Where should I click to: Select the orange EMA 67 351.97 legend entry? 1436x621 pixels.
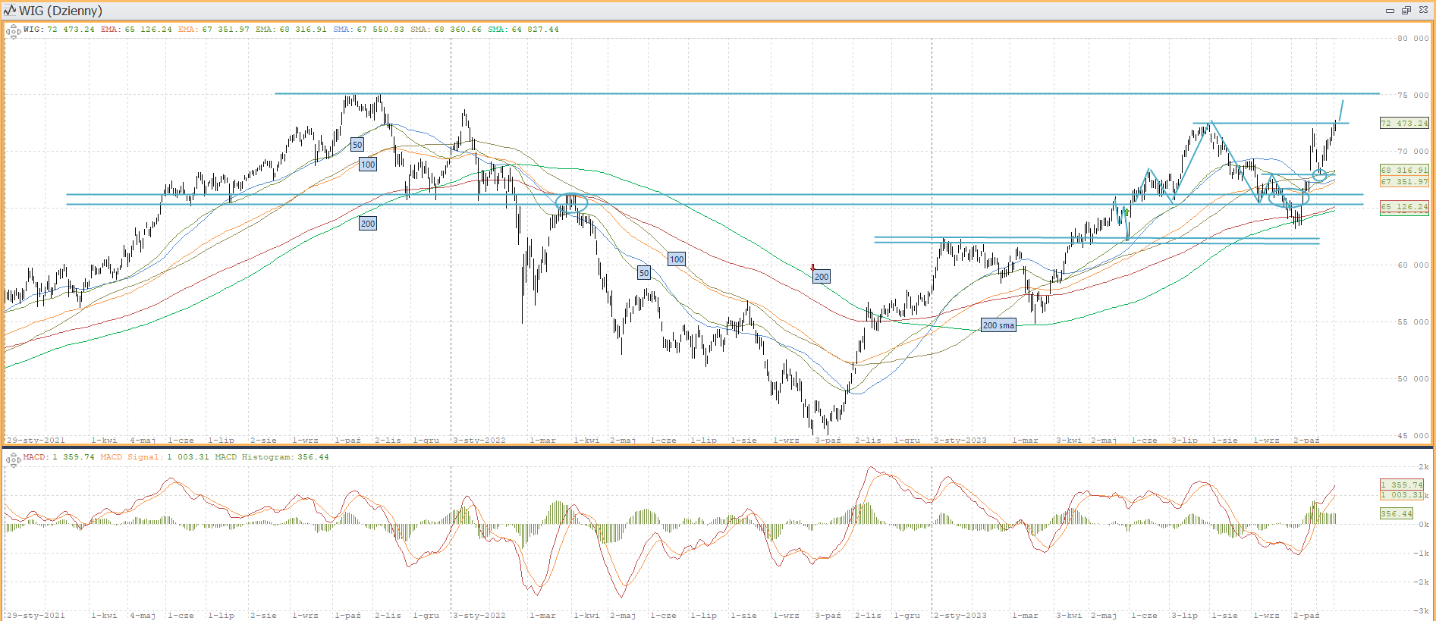click(x=213, y=30)
